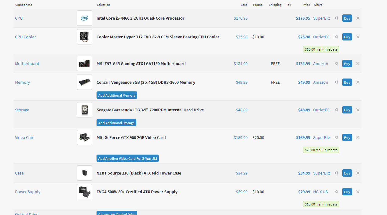Click the $10.00 mail-in rebate under CPU Cooler
This screenshot has width=387, height=215.
pos(321,49)
